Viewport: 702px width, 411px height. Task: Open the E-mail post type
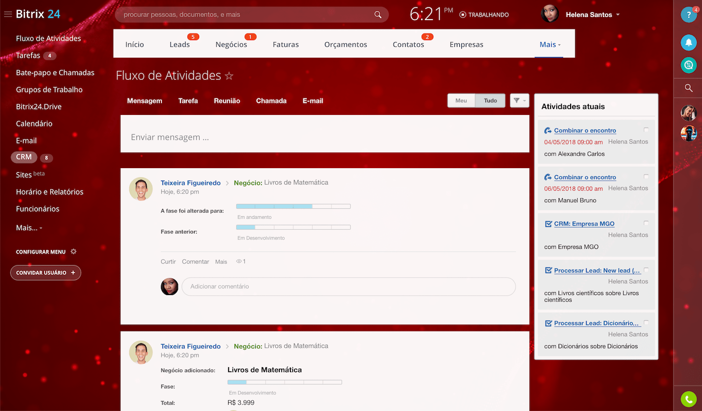313,101
